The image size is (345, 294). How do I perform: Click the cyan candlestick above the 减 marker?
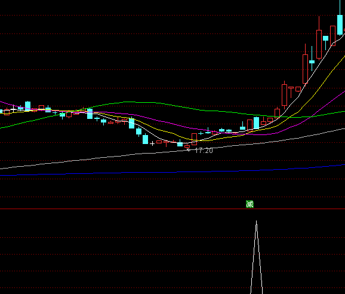[256, 123]
